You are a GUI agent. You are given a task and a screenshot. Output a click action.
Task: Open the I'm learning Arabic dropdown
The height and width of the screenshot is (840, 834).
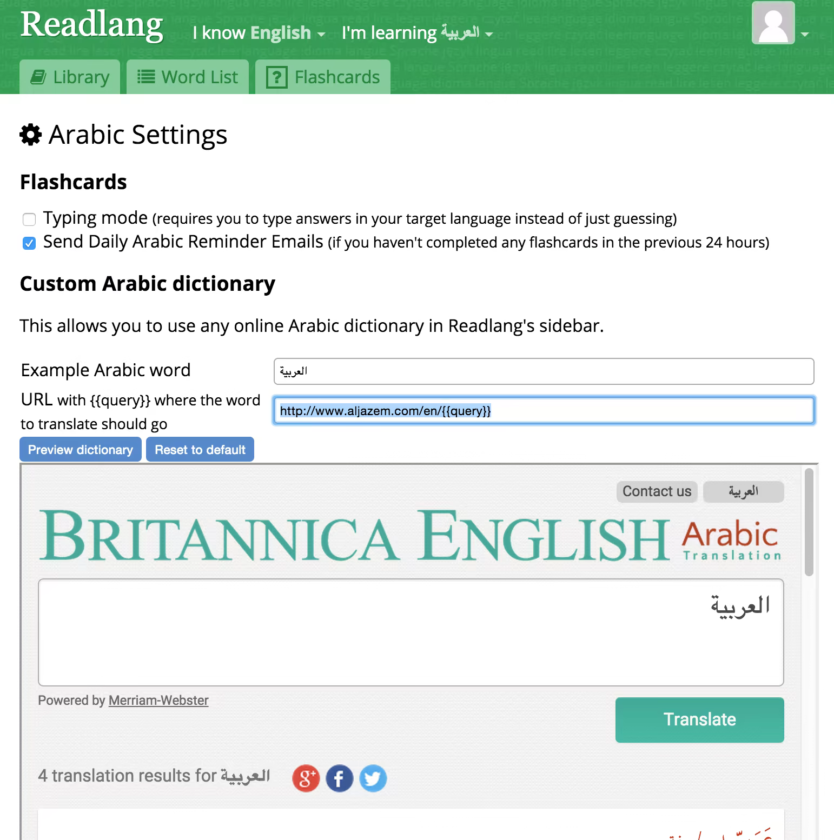pos(417,34)
